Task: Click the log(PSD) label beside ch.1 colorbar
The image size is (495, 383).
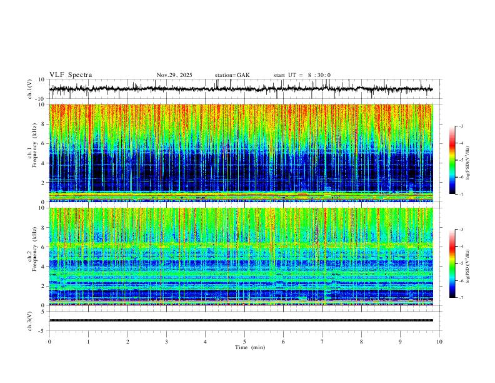Action: click(x=467, y=163)
